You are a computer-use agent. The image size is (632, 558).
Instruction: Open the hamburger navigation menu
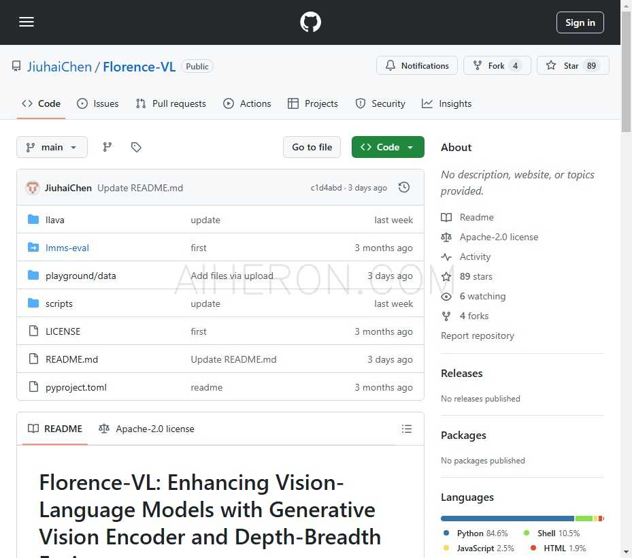tap(27, 22)
